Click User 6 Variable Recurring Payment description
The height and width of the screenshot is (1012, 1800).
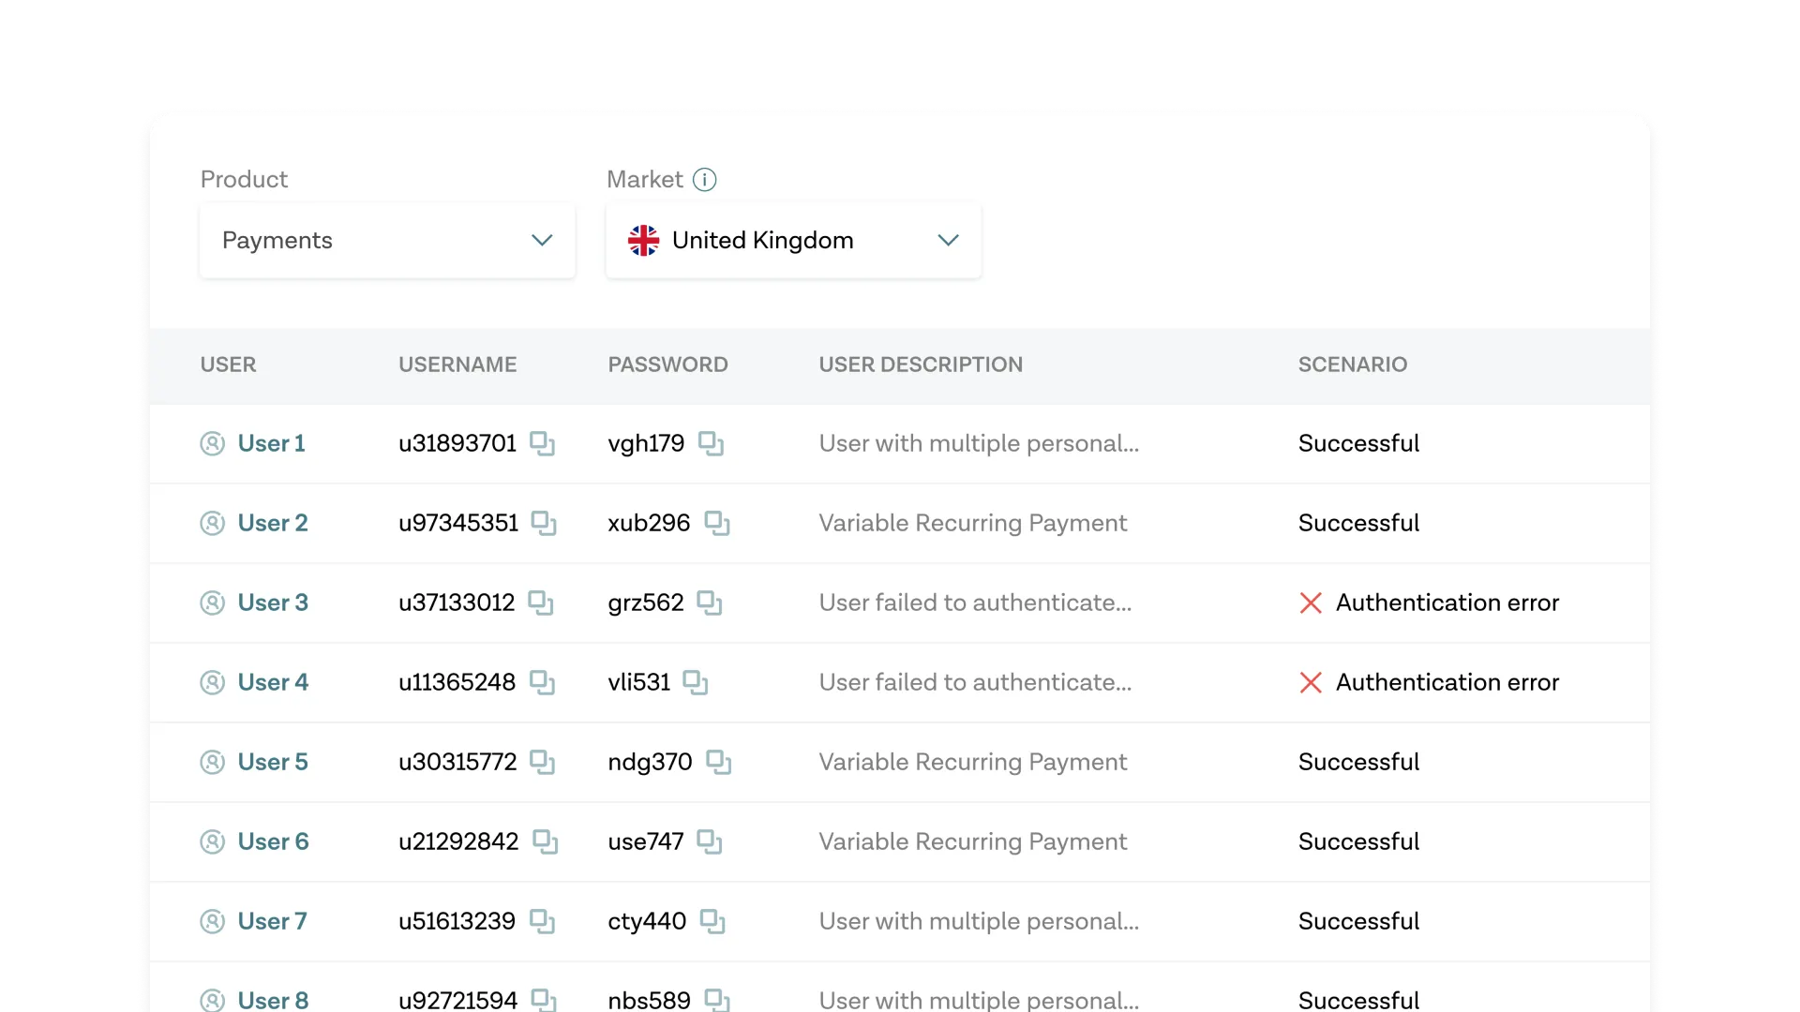[972, 841]
